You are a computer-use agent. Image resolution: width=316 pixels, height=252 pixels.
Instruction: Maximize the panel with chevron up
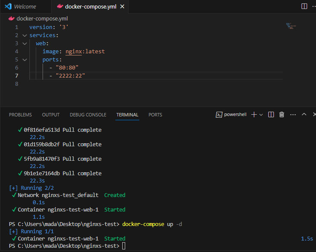tap(304, 114)
